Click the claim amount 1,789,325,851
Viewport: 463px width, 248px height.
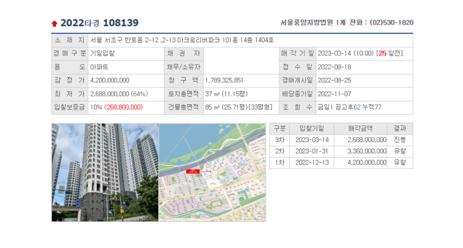pos(224,80)
